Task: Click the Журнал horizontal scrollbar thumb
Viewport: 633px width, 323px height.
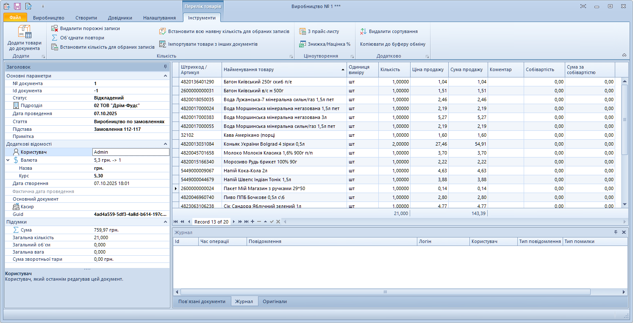Action: pos(385,292)
